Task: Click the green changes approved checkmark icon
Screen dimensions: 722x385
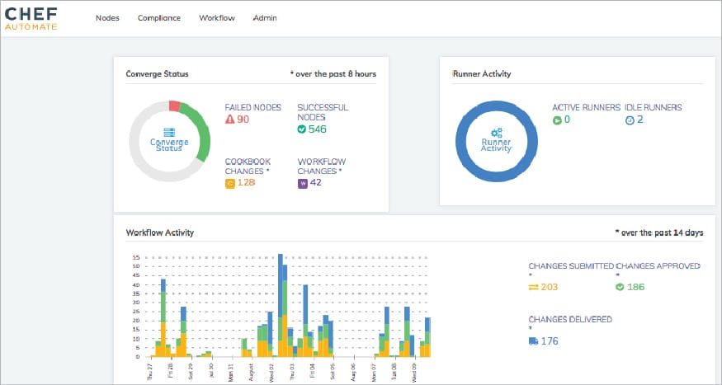Action: point(620,287)
